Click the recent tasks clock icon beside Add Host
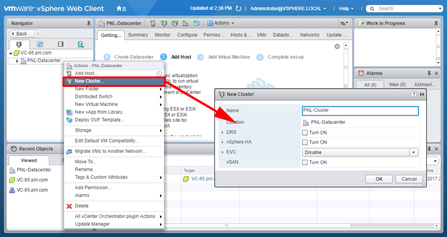Image resolution: width=447 pixels, height=237 pixels. click(x=159, y=73)
